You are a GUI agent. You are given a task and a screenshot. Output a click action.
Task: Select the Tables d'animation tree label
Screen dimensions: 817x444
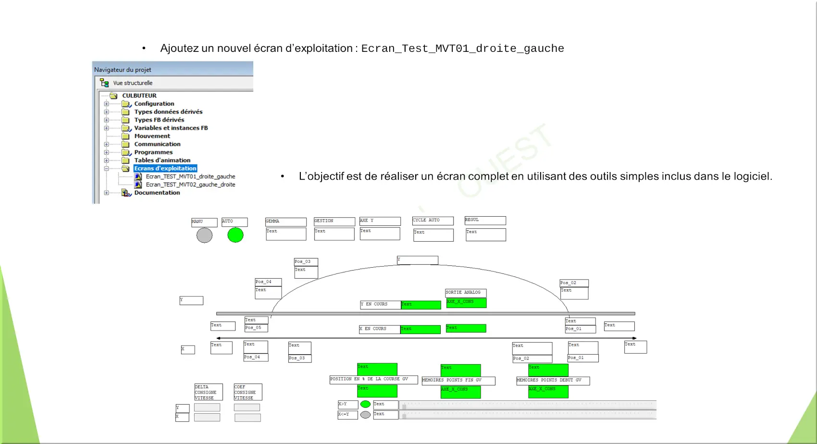click(162, 160)
